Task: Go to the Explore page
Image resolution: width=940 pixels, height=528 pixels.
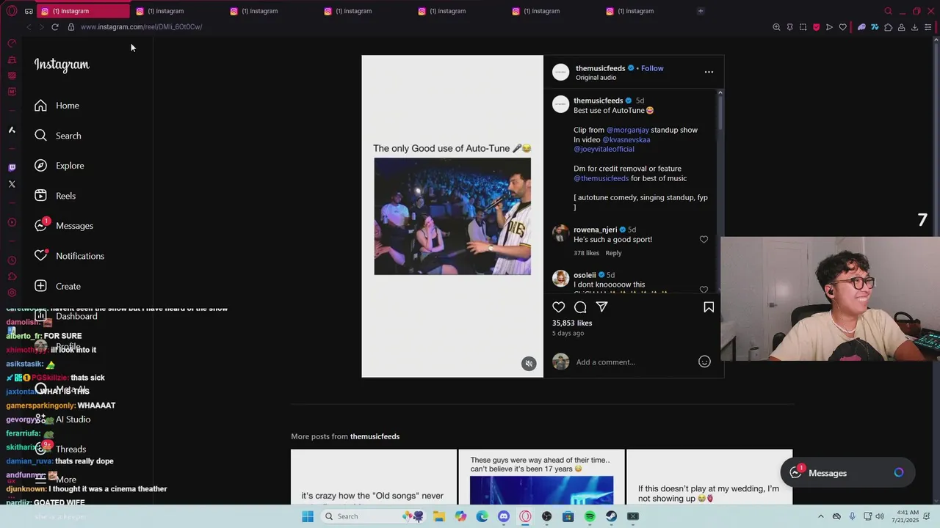Action: click(x=59, y=166)
